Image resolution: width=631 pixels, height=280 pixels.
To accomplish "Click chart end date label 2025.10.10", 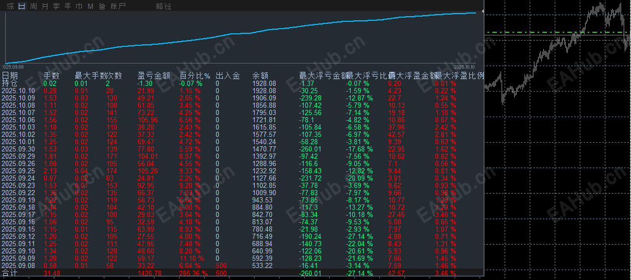I will [463, 67].
